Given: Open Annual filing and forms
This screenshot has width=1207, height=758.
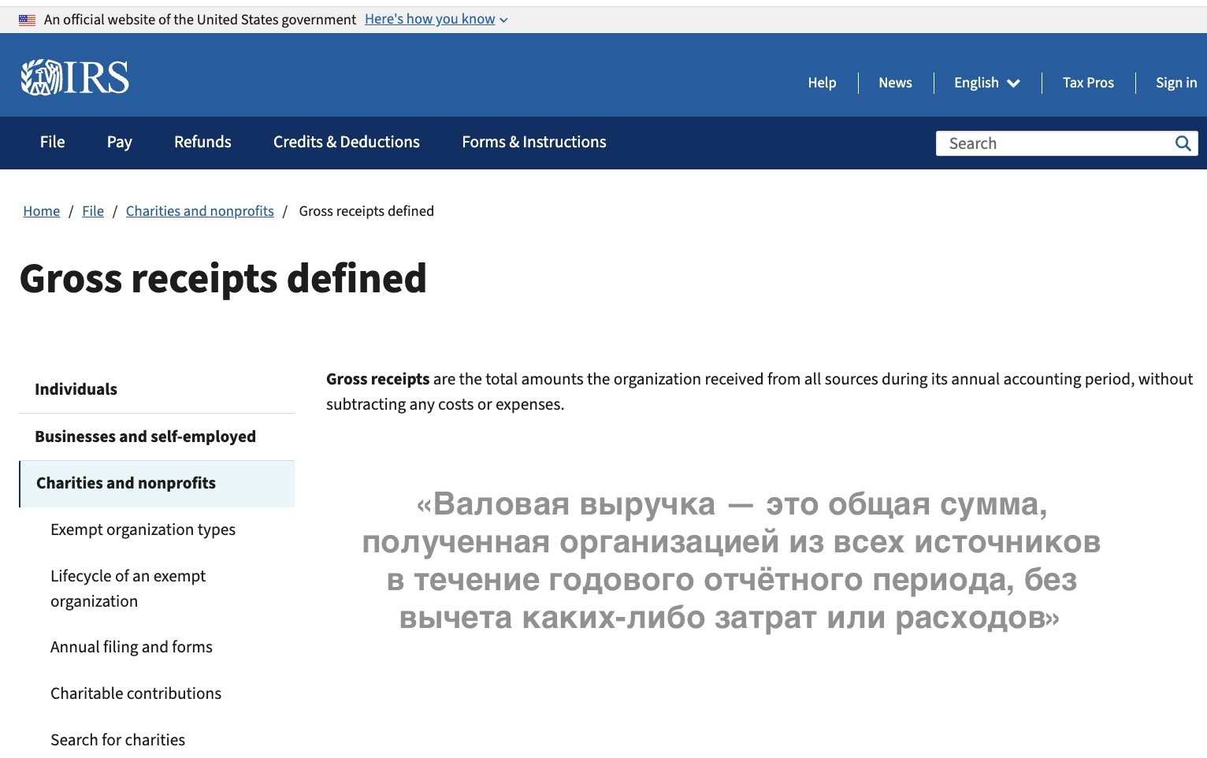Looking at the screenshot, I should (x=132, y=647).
